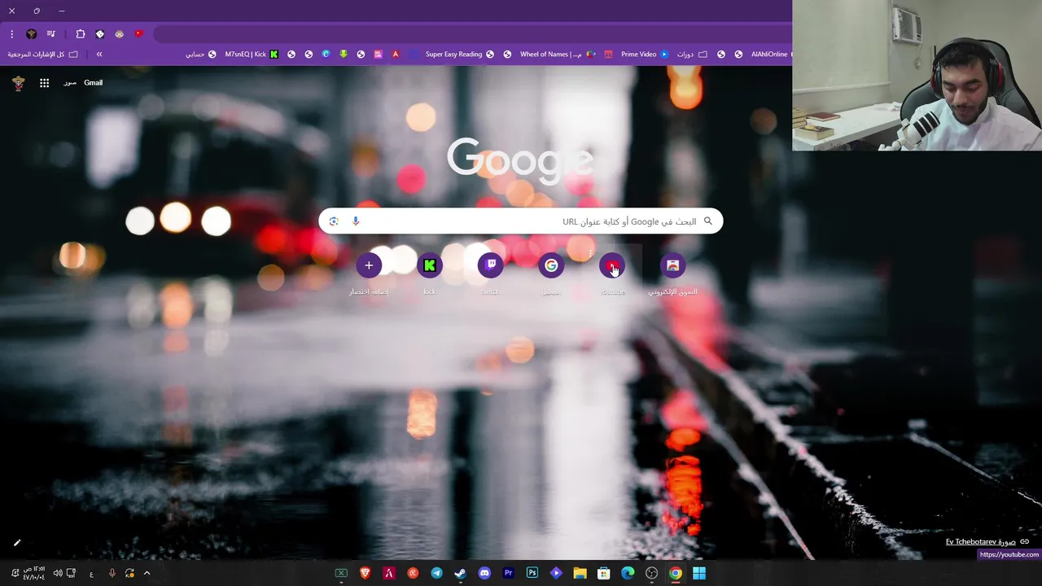This screenshot has width=1042, height=586.
Task: Open Steam from the taskbar
Action: (x=461, y=573)
